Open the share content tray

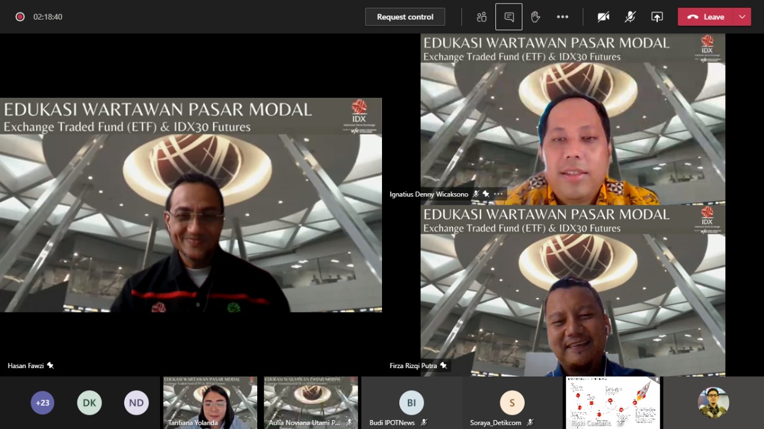click(657, 17)
